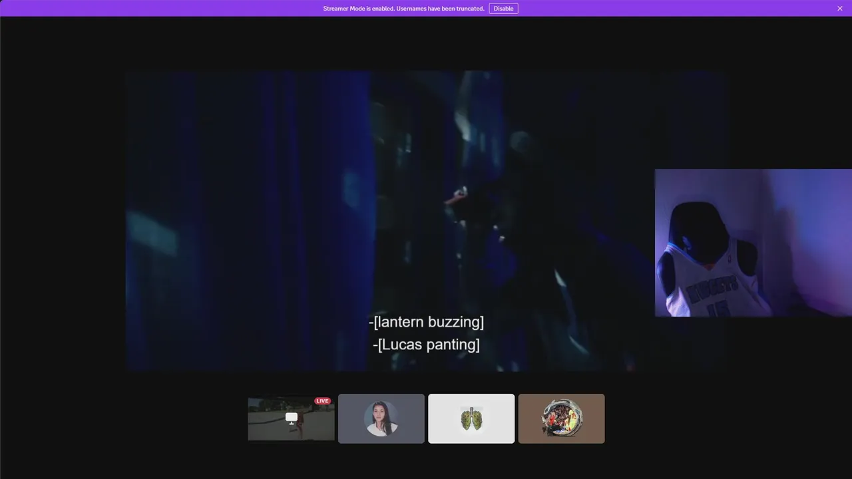
Task: Select the participant tile with woman avatar
Action: click(381, 418)
